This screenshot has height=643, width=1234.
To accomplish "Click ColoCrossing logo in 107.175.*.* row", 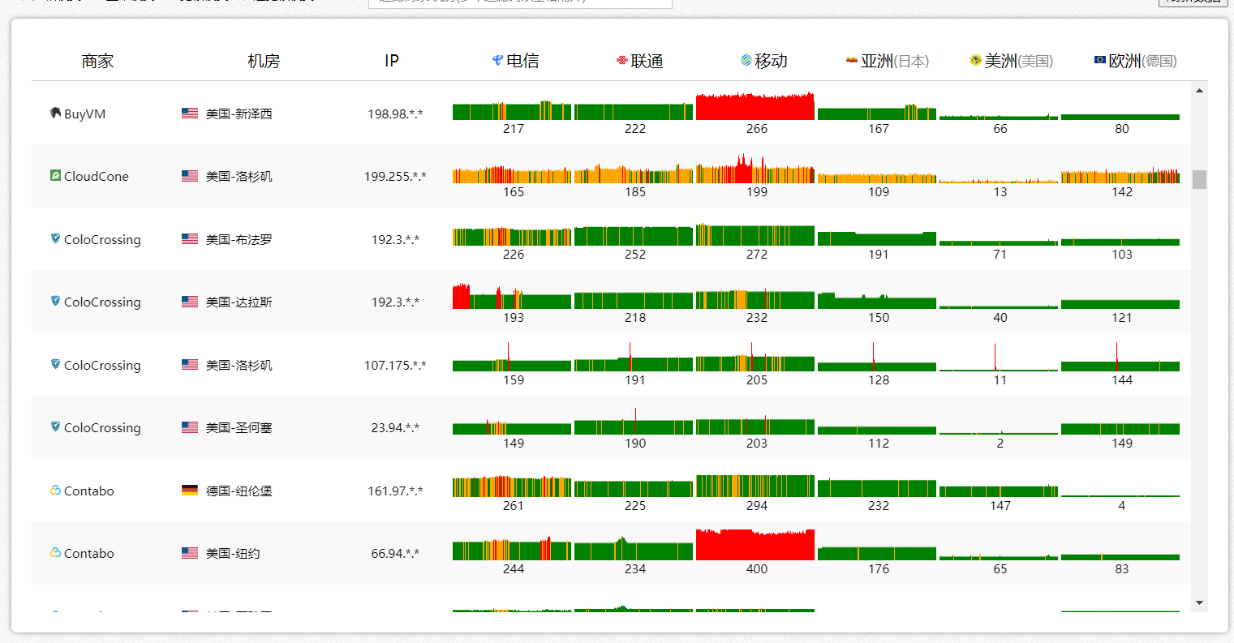I will [x=55, y=364].
